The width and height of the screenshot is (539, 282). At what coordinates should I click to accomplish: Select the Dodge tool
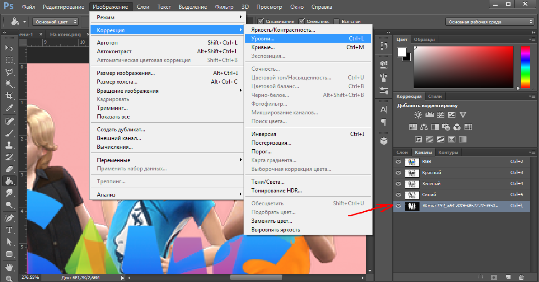9,205
